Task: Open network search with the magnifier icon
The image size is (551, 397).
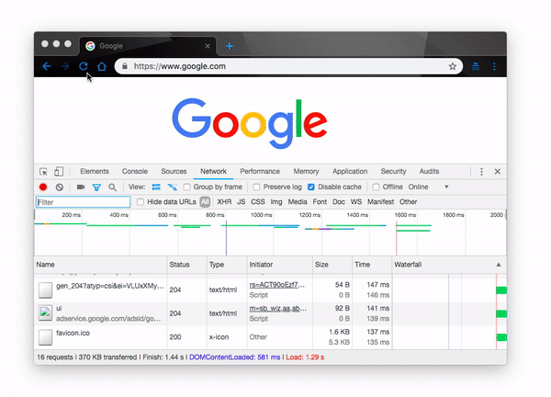Action: pyautogui.click(x=112, y=187)
